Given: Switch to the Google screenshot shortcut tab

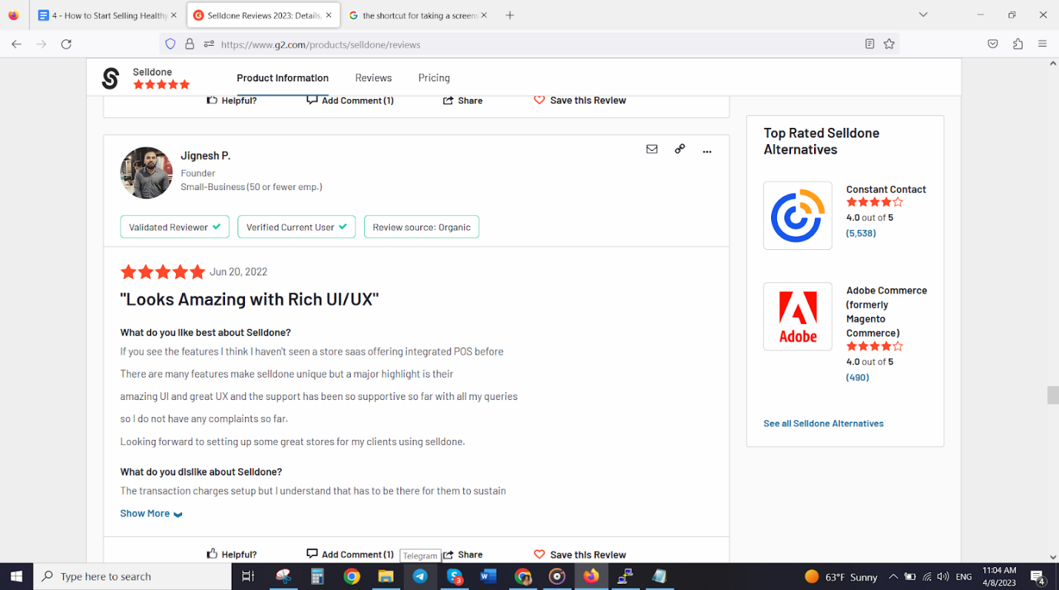Looking at the screenshot, I should [418, 15].
